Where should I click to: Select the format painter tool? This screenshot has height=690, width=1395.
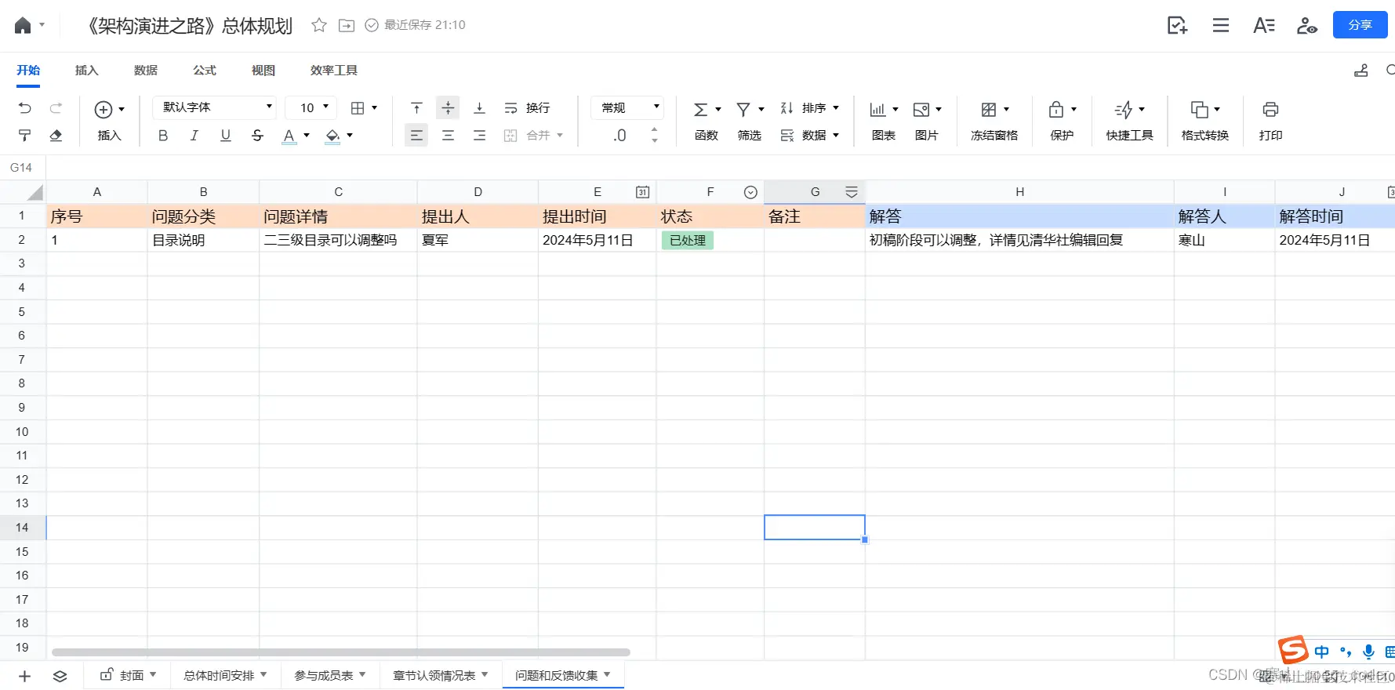(x=25, y=136)
